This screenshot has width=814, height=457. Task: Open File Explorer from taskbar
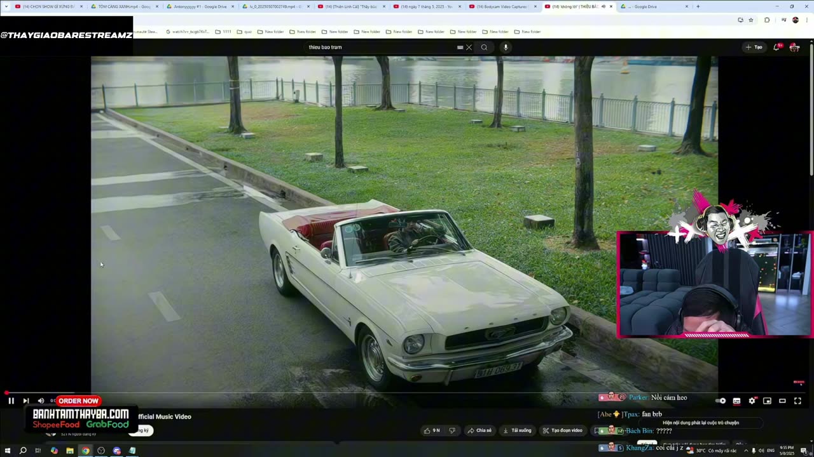[70, 451]
